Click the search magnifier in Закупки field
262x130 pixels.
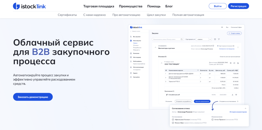click(182, 39)
